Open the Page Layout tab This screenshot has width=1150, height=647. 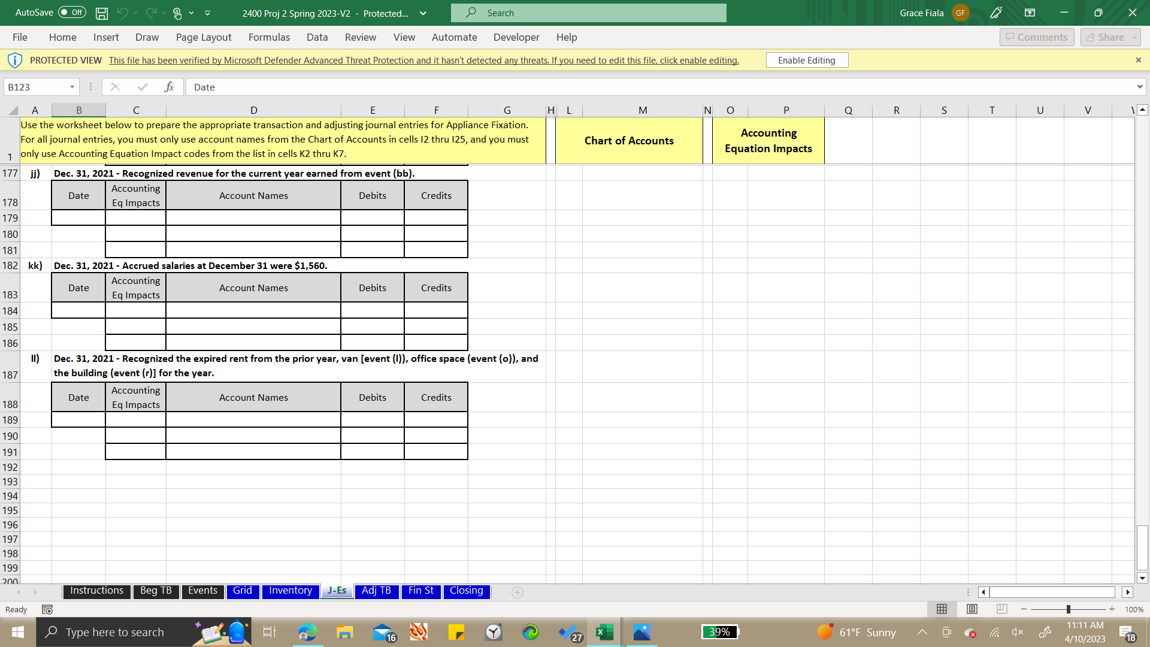[204, 37]
